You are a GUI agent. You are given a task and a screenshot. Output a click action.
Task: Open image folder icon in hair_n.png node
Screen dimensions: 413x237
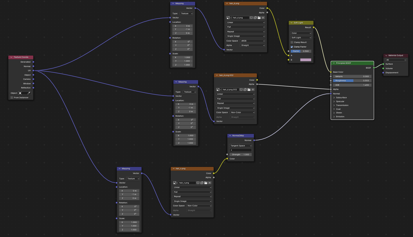(206, 183)
